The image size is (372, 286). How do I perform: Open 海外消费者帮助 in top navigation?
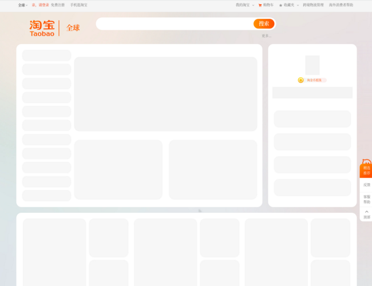pos(341,5)
